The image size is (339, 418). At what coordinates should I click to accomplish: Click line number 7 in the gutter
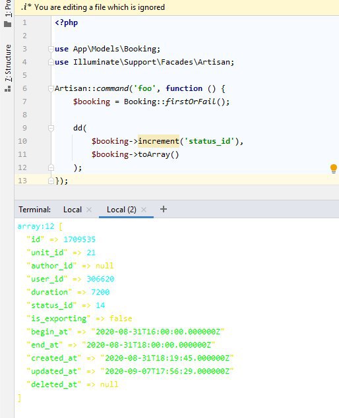click(24, 102)
